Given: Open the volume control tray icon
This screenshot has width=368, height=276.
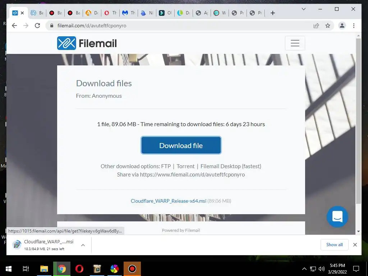Looking at the screenshot, I should (x=322, y=269).
